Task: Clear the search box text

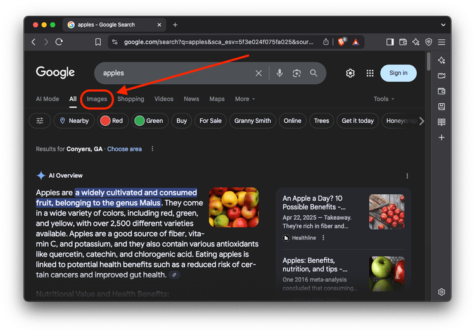Action: (258, 73)
